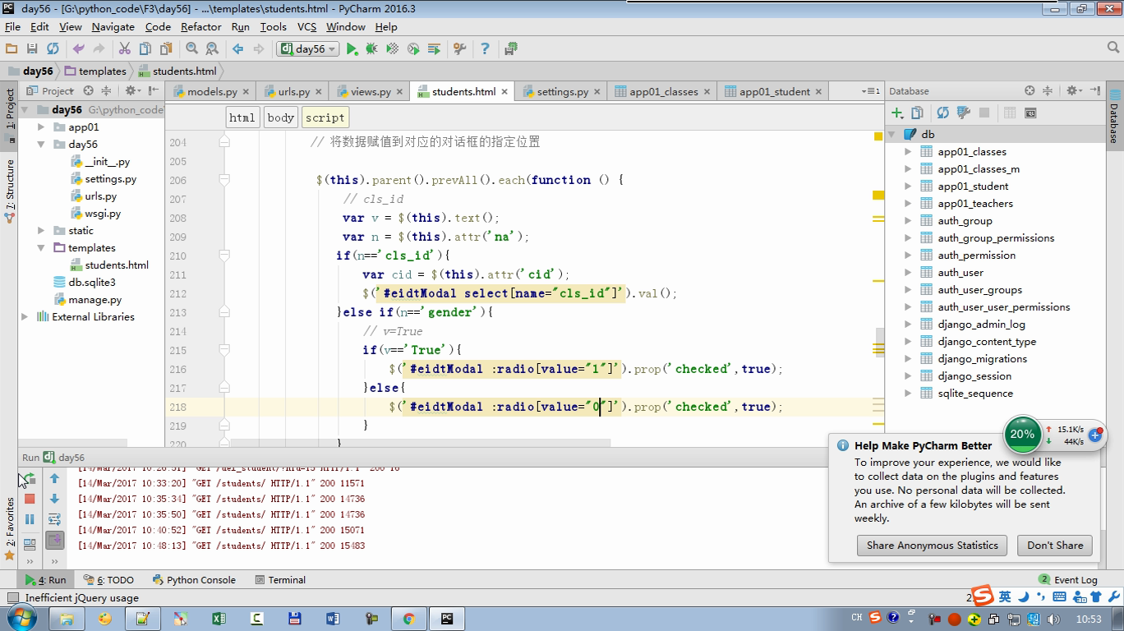Screen dimensions: 1124x631
Task: Open the Settings wrench toolbar icon
Action: [x=459, y=49]
